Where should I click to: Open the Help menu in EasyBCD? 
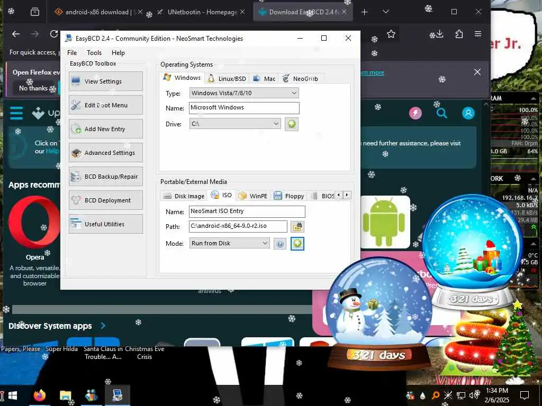pos(118,53)
